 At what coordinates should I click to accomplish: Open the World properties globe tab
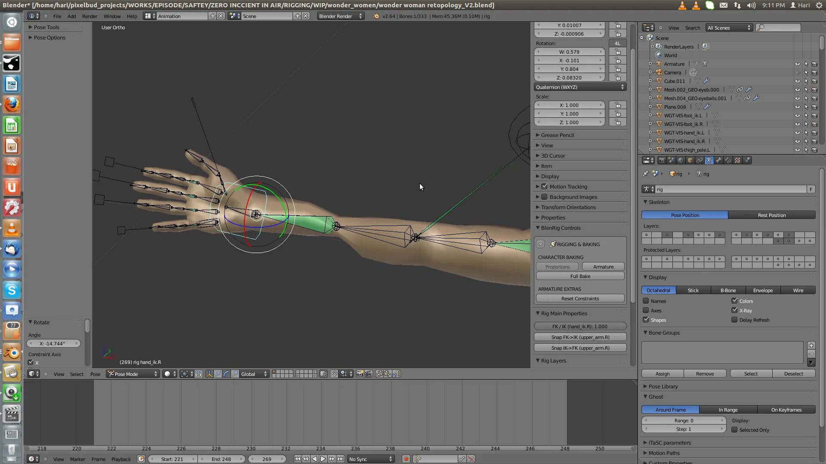tap(681, 160)
